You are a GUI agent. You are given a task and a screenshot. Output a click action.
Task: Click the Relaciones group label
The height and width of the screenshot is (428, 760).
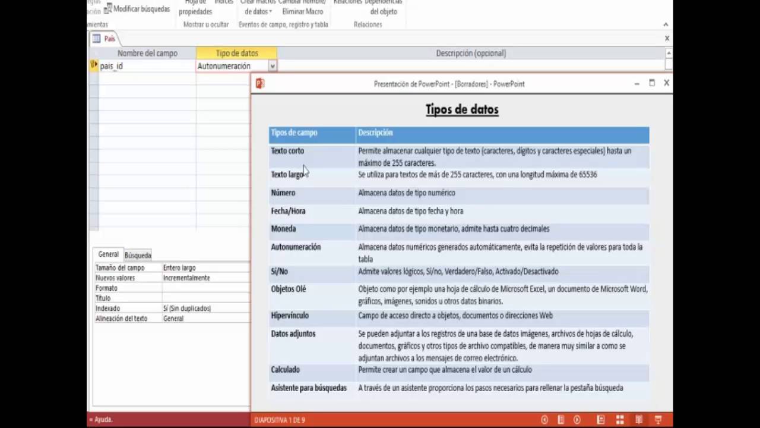click(x=368, y=24)
